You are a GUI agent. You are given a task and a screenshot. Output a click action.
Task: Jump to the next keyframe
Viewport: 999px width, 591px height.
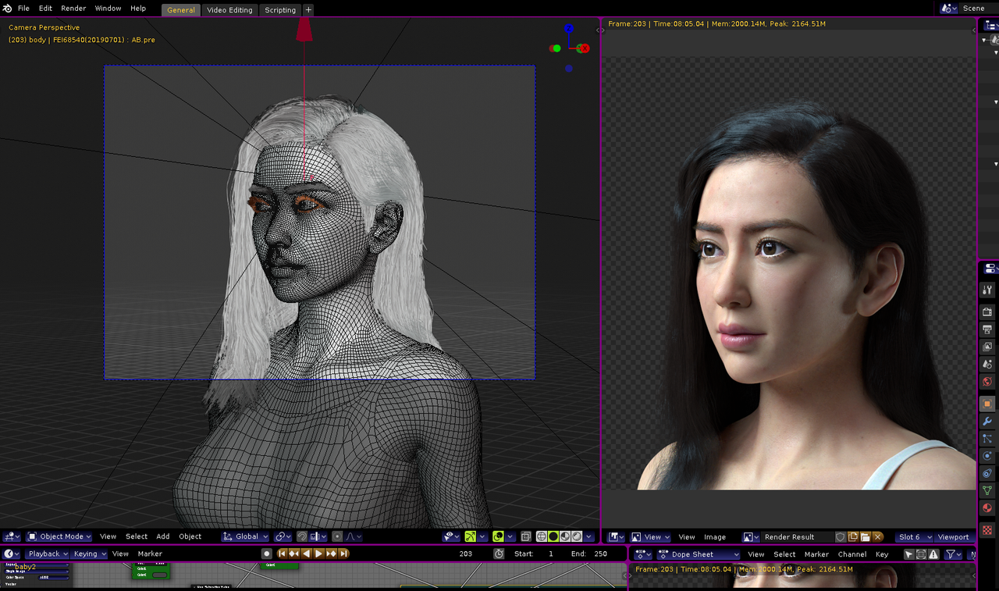pos(331,554)
